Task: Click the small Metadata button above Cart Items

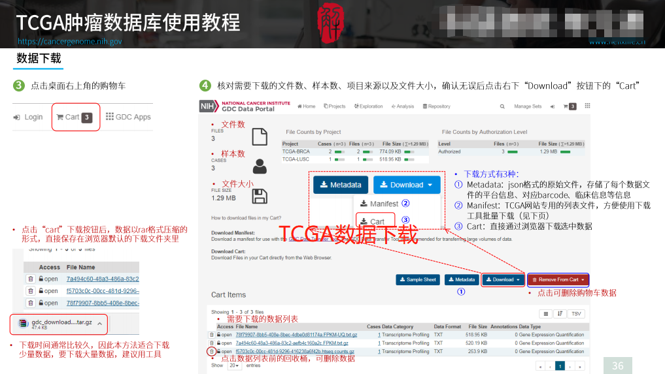Action: click(x=462, y=279)
